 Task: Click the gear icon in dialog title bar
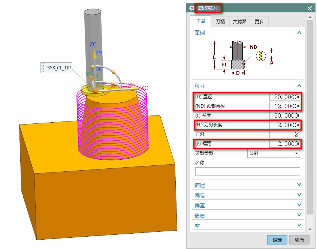click(192, 8)
